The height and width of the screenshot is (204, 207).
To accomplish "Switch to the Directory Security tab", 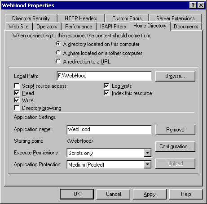I will coord(31,18).
